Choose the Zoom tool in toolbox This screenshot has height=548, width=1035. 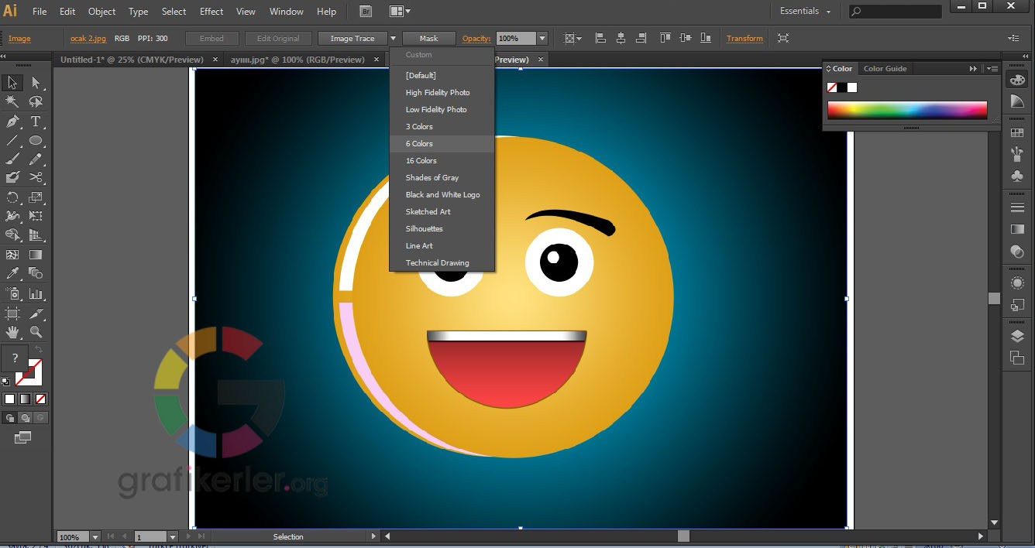coord(36,331)
